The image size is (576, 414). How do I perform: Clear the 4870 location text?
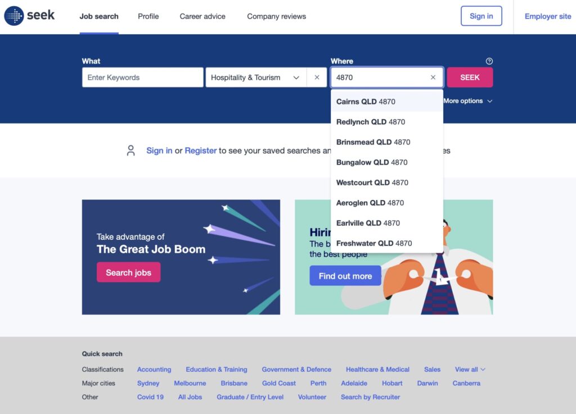433,78
